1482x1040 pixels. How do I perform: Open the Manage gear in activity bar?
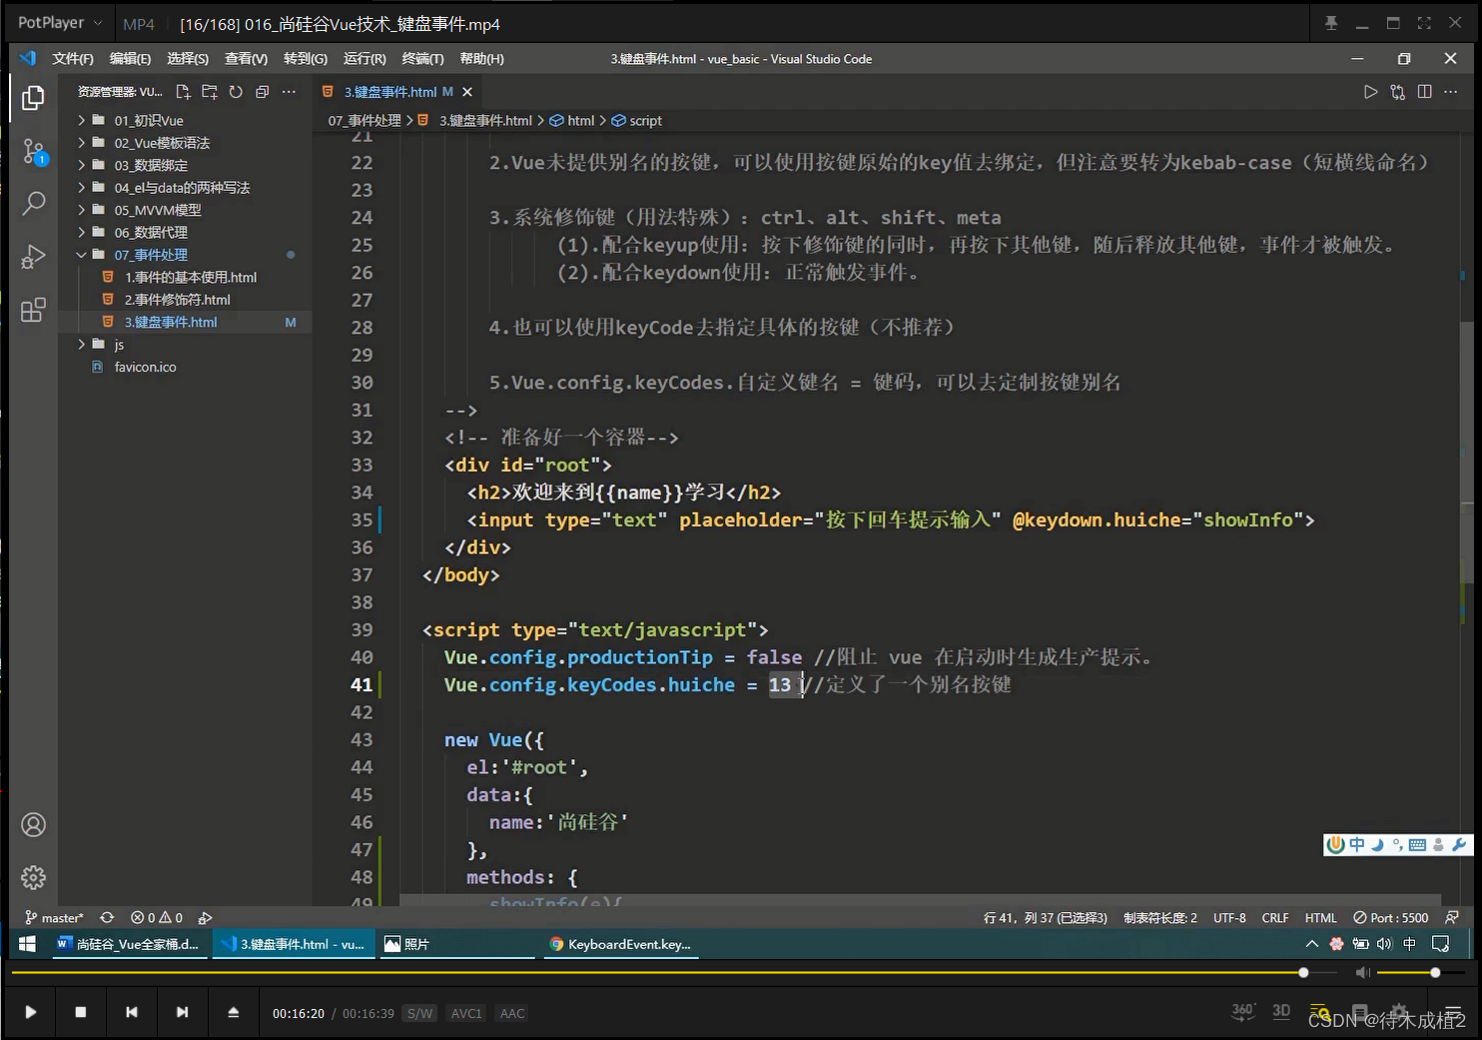click(33, 877)
